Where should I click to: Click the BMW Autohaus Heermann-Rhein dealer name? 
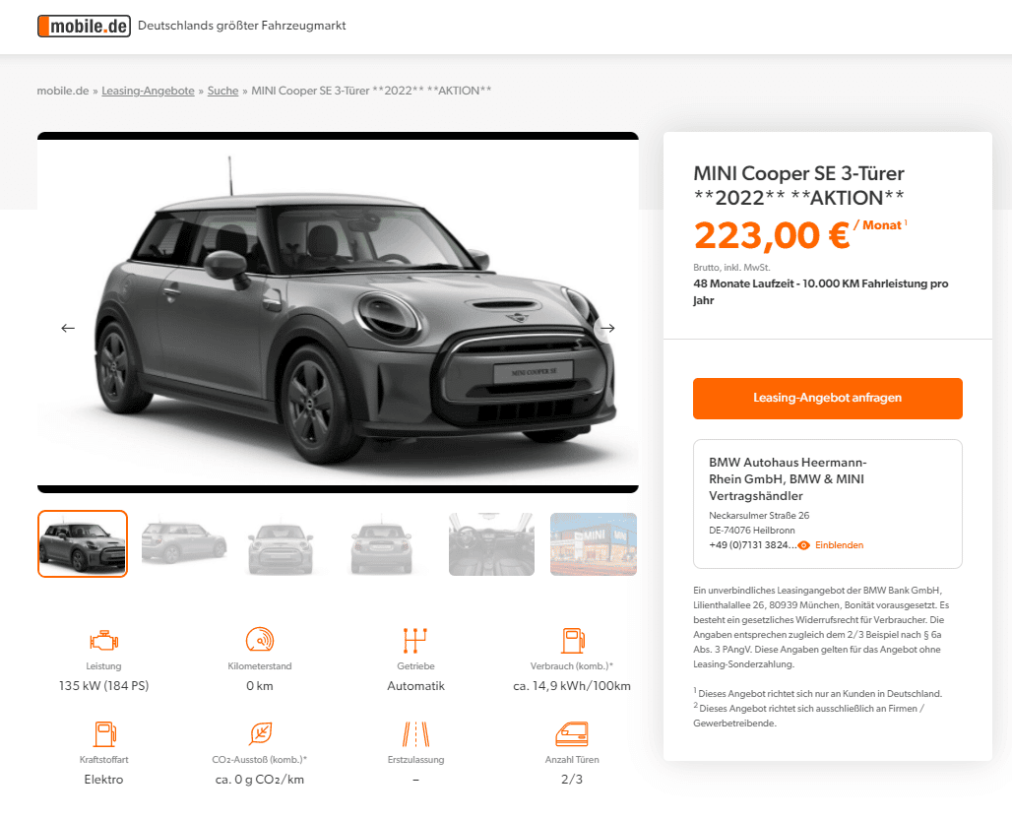[788, 479]
